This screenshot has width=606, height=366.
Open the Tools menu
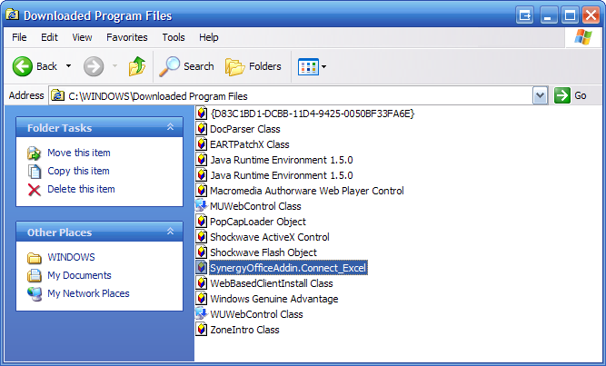tap(174, 37)
